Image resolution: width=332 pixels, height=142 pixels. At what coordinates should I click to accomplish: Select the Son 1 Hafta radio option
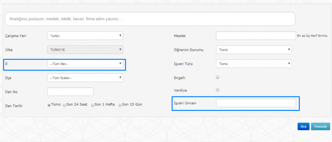93,105
